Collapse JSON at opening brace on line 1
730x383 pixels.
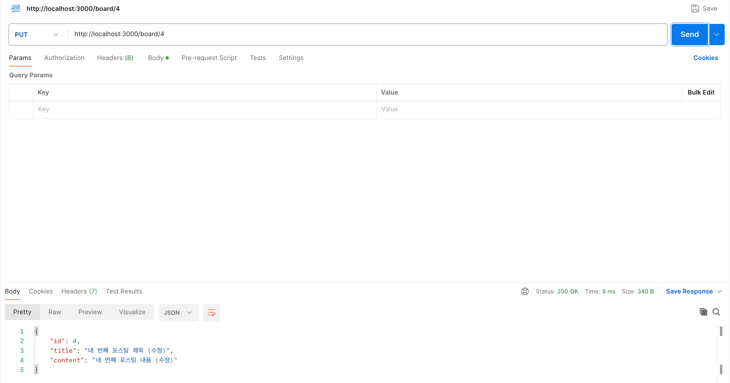pyautogui.click(x=36, y=331)
